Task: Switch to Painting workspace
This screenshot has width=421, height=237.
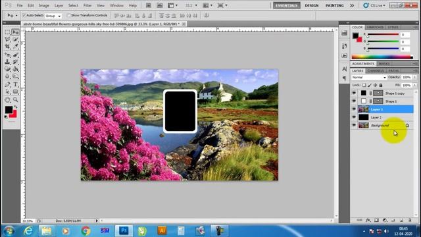Action: point(334,5)
